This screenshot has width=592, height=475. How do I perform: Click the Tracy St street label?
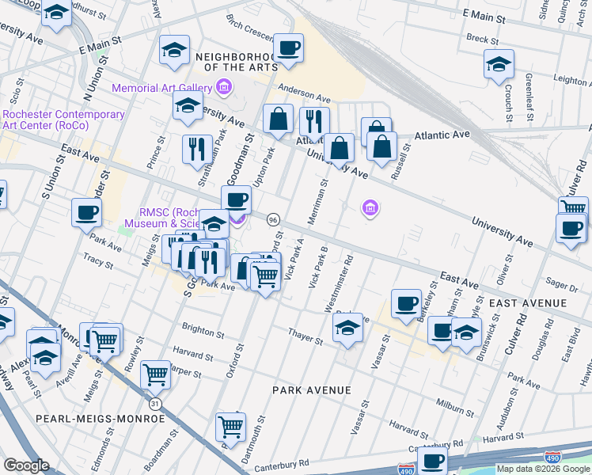coord(98,261)
